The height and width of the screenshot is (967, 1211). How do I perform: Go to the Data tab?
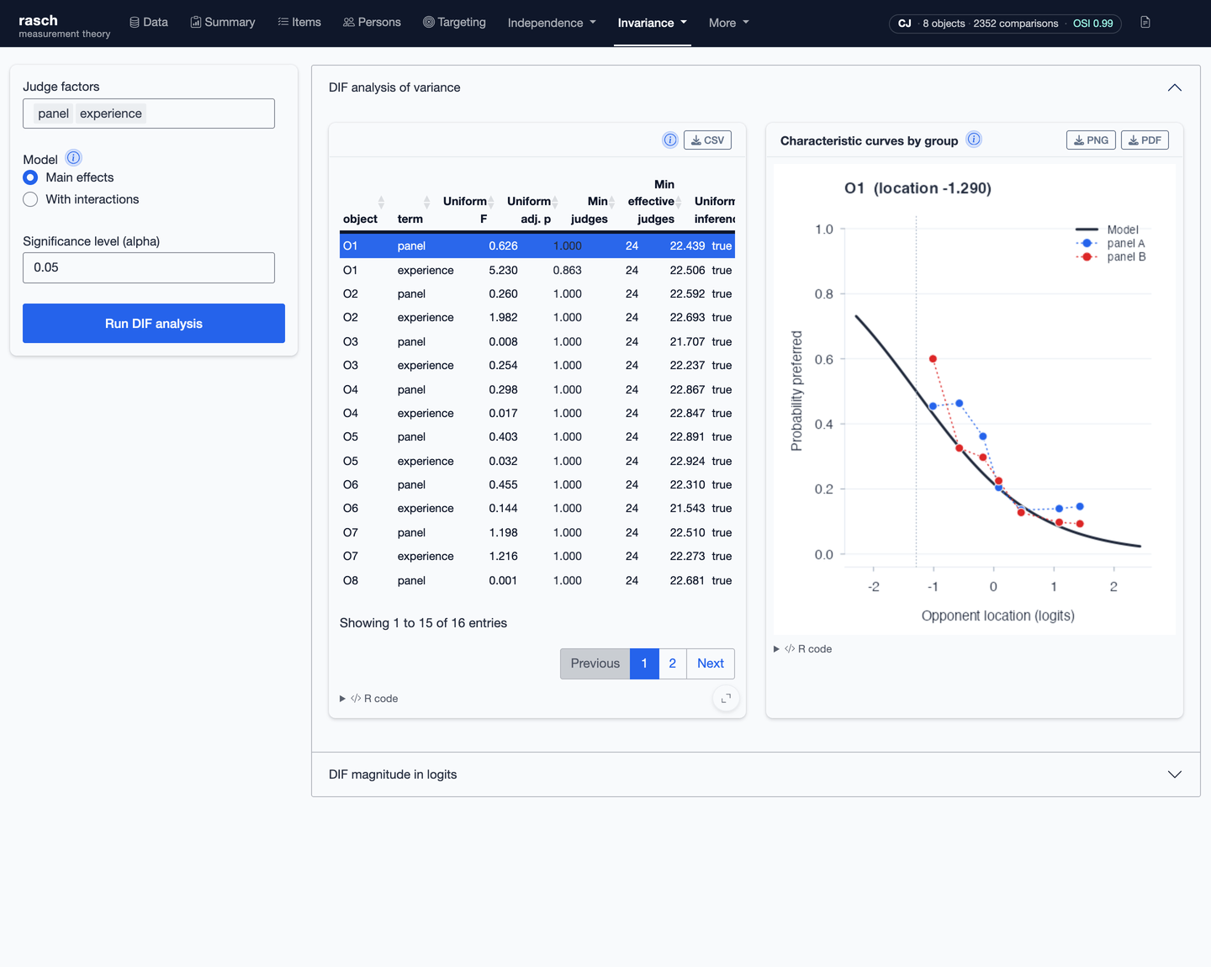pos(149,23)
